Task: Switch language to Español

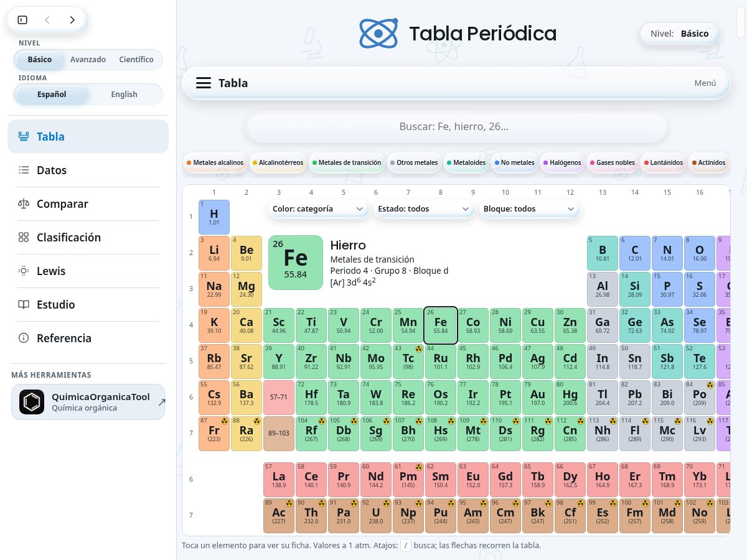Action: [52, 95]
